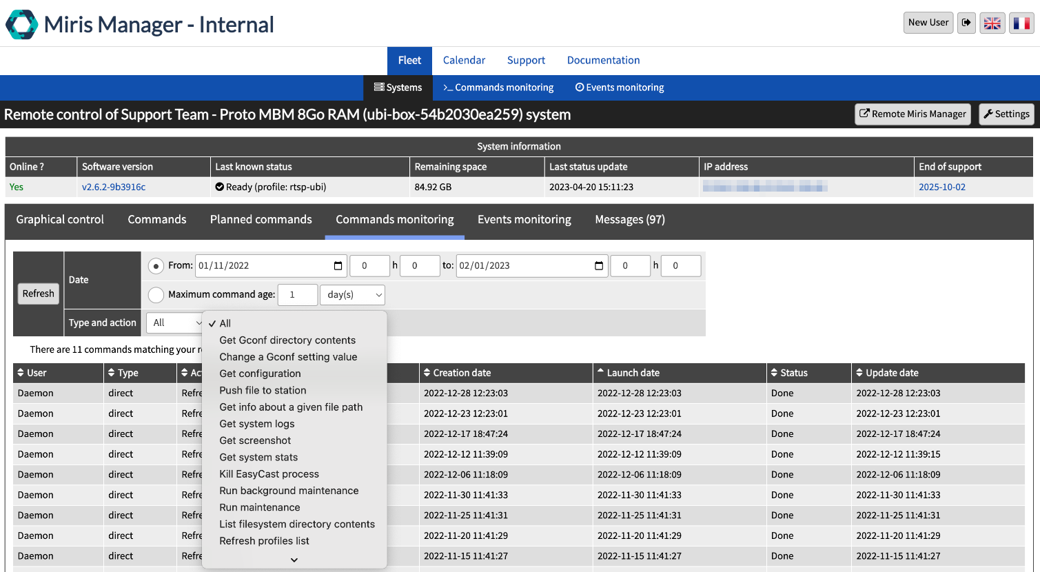Open end of support 2025-10-02 link
1040x572 pixels.
[x=942, y=187]
